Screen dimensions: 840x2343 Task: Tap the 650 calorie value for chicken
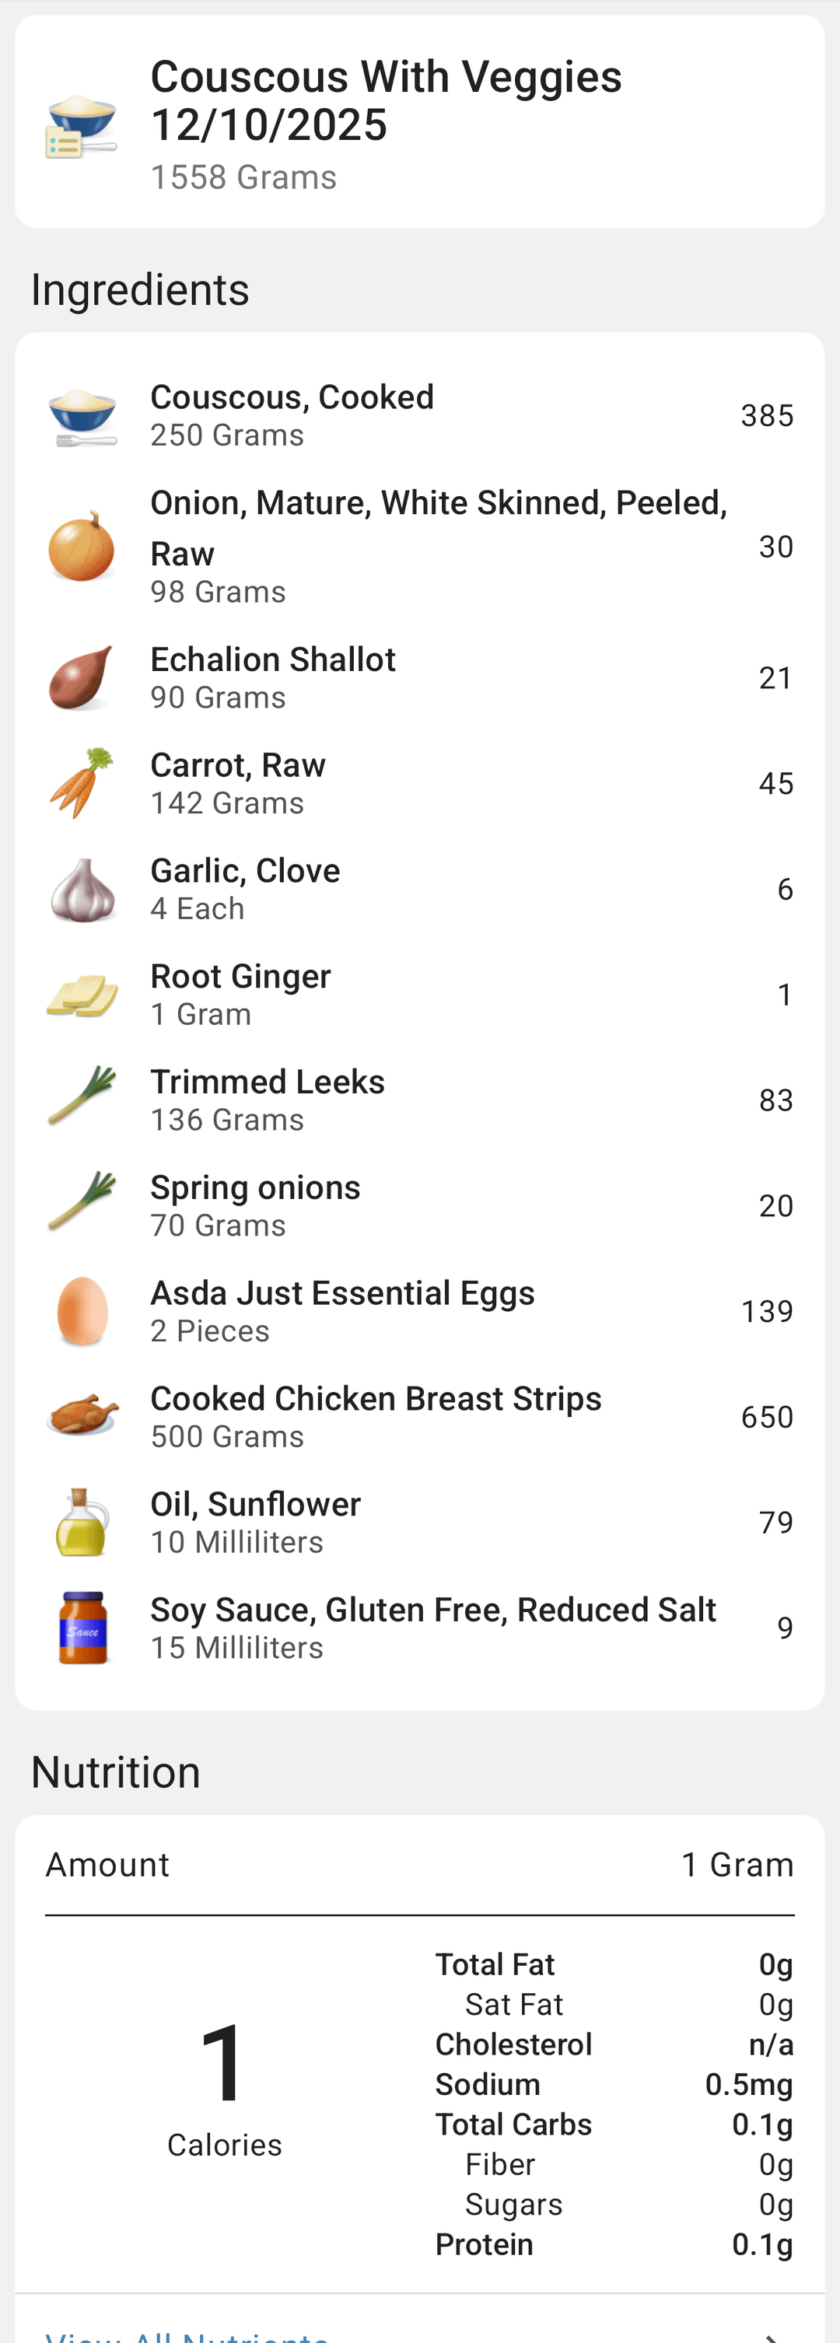click(x=766, y=1417)
